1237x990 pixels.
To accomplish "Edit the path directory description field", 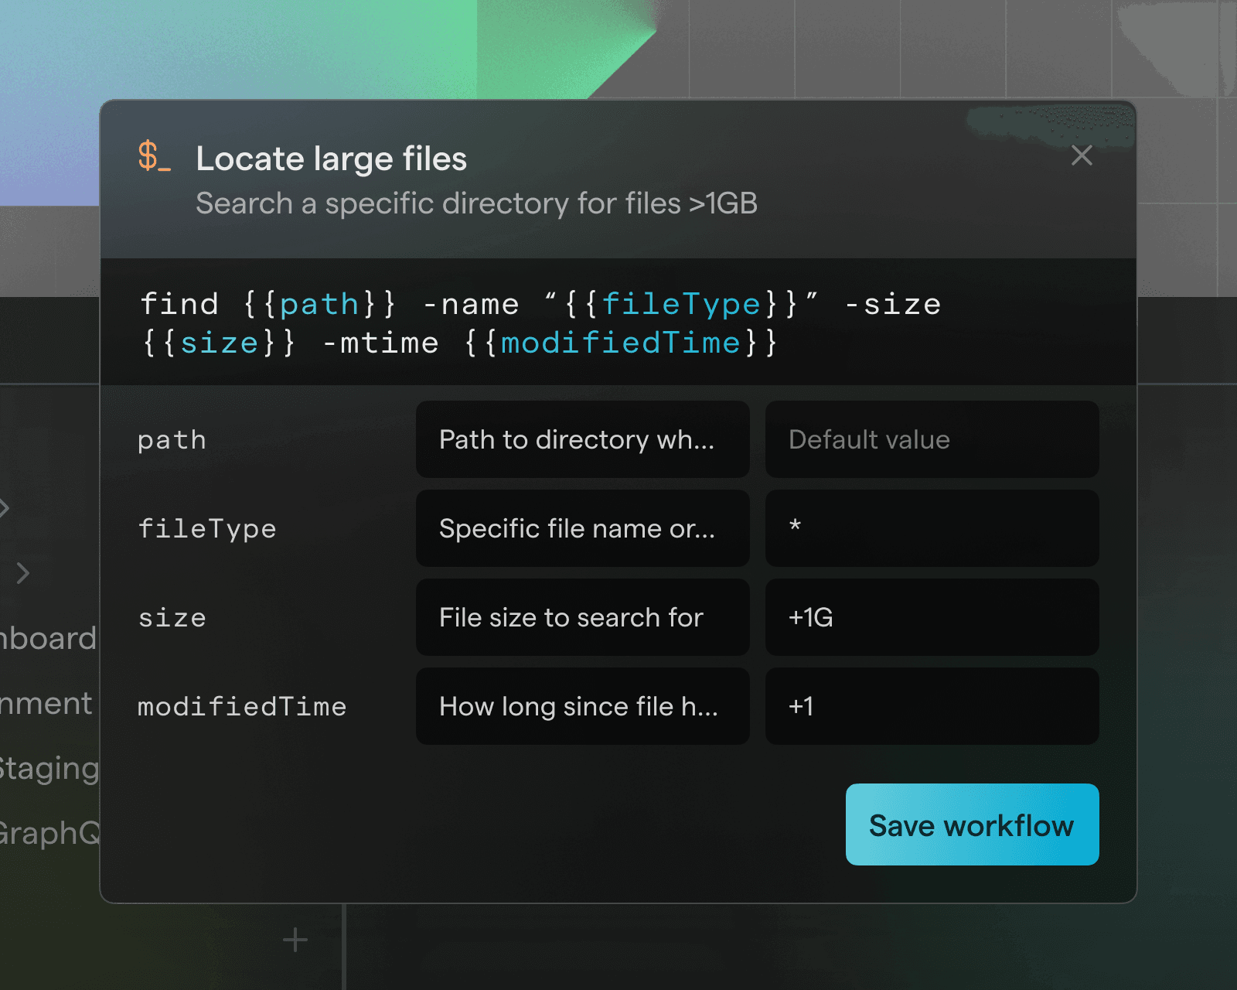I will pos(582,439).
